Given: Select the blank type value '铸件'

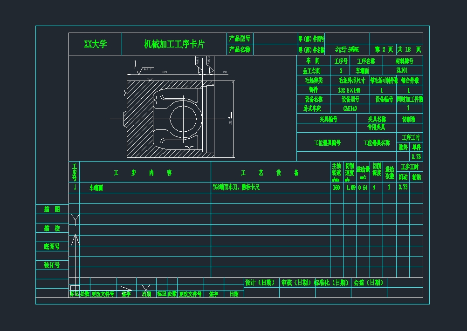Looking at the screenshot, I should [313, 89].
